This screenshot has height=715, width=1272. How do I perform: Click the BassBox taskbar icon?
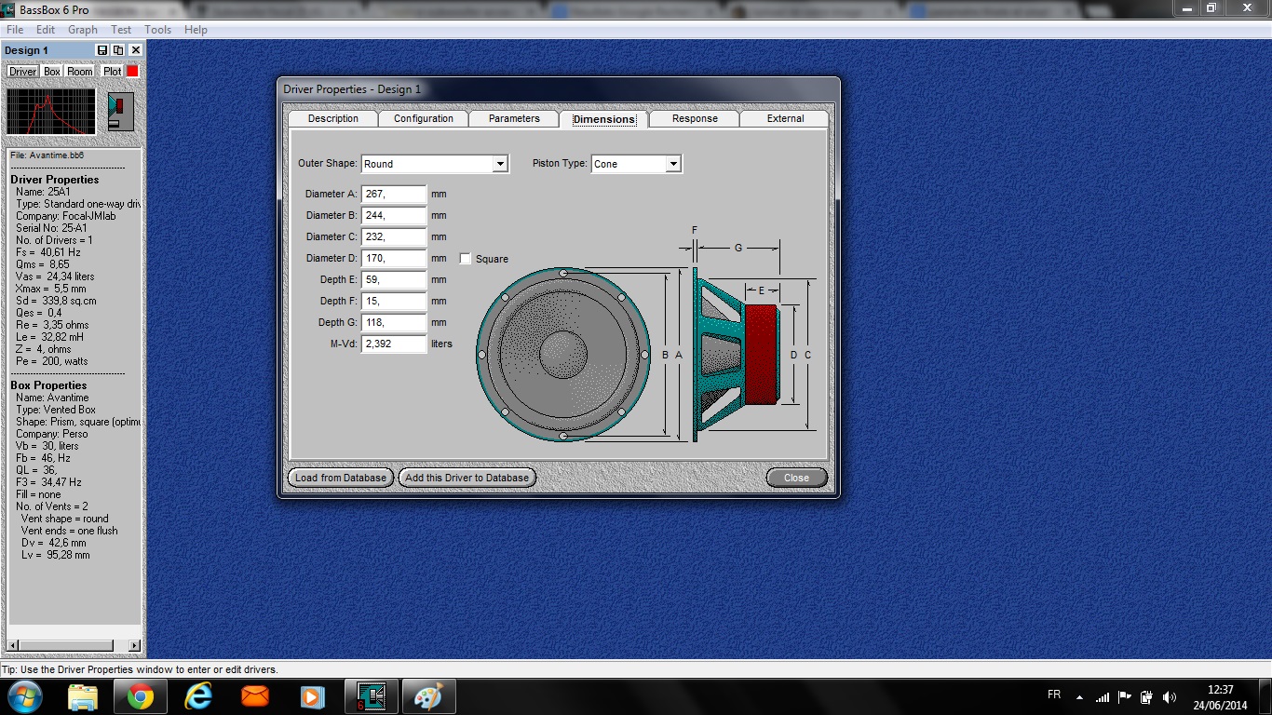click(x=371, y=696)
